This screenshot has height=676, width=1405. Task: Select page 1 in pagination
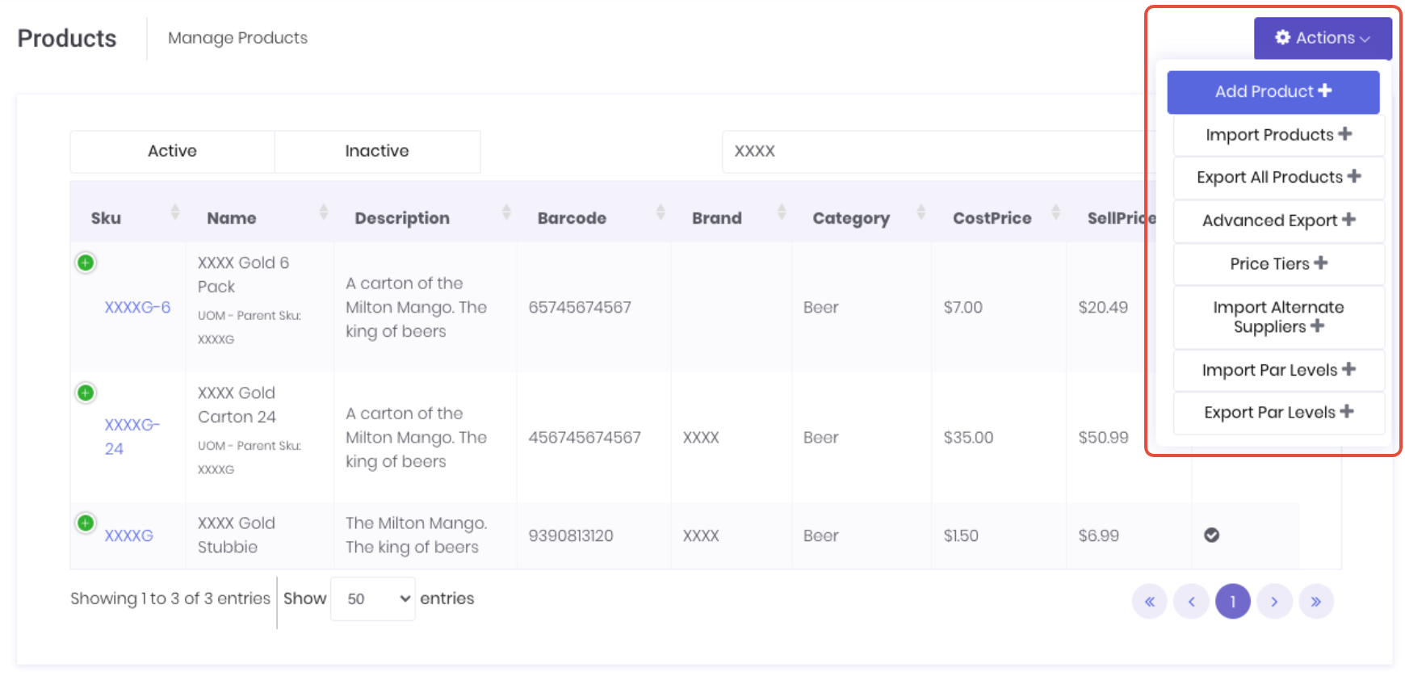[1232, 602]
